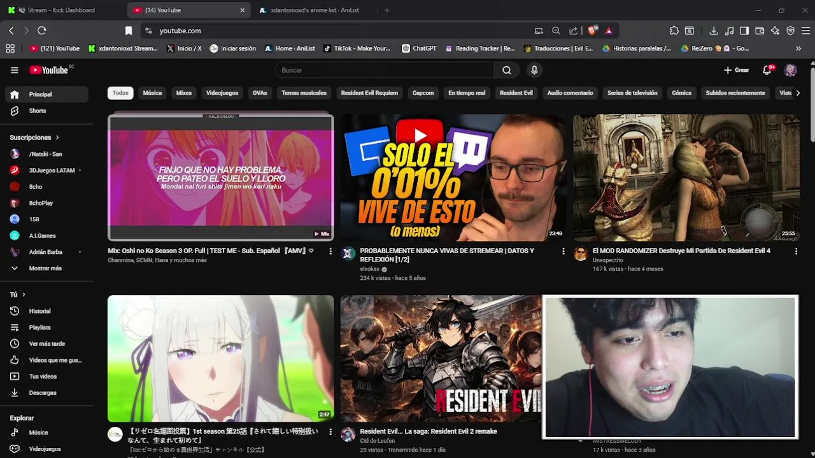
Task: Close the YouTube tab
Action: point(243,10)
